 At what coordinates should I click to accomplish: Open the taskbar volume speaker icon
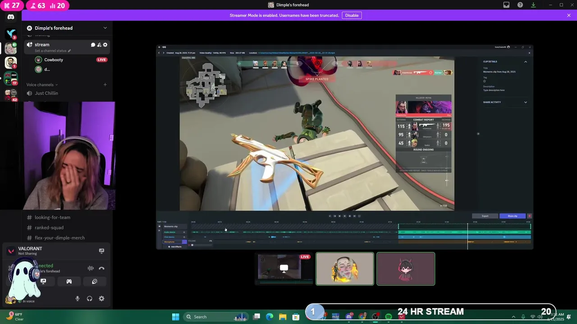(x=540, y=317)
